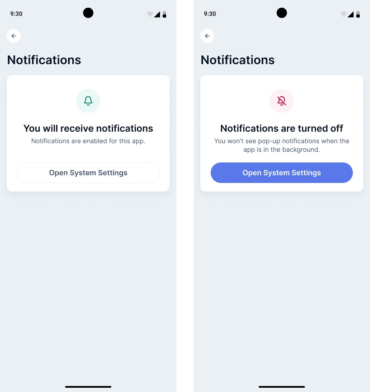The height and width of the screenshot is (392, 370).
Task: Tap Wi-Fi status icon on right phone
Action: (x=343, y=14)
